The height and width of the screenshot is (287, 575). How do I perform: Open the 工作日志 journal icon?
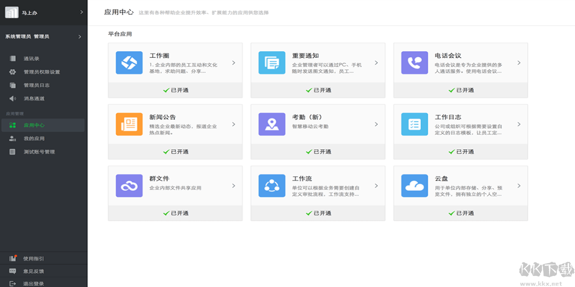pos(414,124)
